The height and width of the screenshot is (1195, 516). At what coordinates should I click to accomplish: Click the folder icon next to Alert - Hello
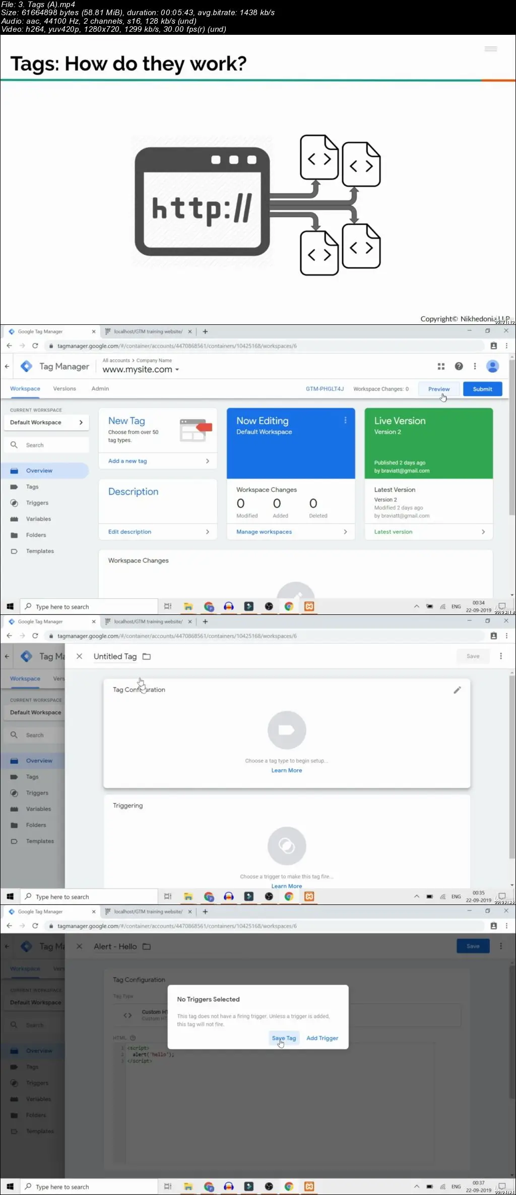(147, 946)
